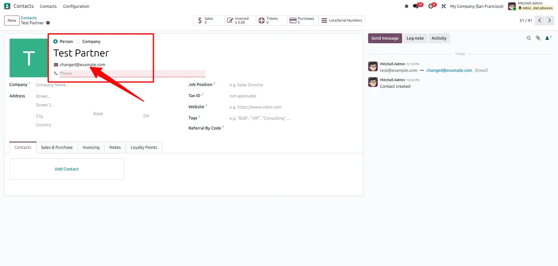Click Send message button
This screenshot has height=266, width=558.
[x=385, y=38]
